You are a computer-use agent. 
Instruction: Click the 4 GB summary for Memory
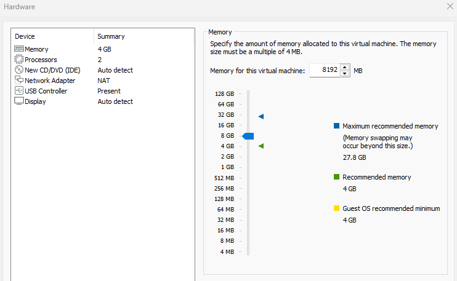[x=105, y=49]
